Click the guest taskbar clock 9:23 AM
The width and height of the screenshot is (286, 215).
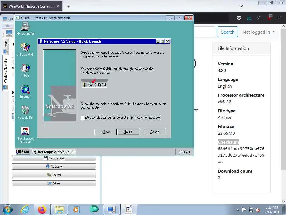pyautogui.click(x=184, y=152)
